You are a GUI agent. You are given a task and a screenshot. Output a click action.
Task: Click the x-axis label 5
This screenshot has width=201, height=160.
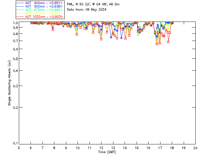(19, 148)
